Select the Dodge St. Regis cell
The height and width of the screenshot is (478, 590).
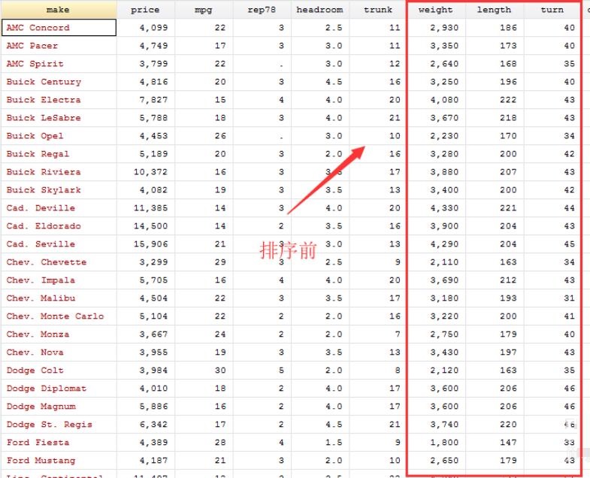click(58, 425)
